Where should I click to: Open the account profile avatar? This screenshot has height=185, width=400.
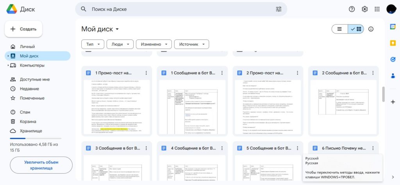coord(391,9)
